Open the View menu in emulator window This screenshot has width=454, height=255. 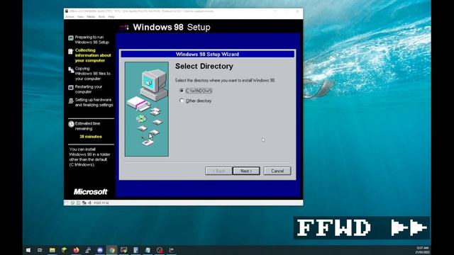[80, 17]
